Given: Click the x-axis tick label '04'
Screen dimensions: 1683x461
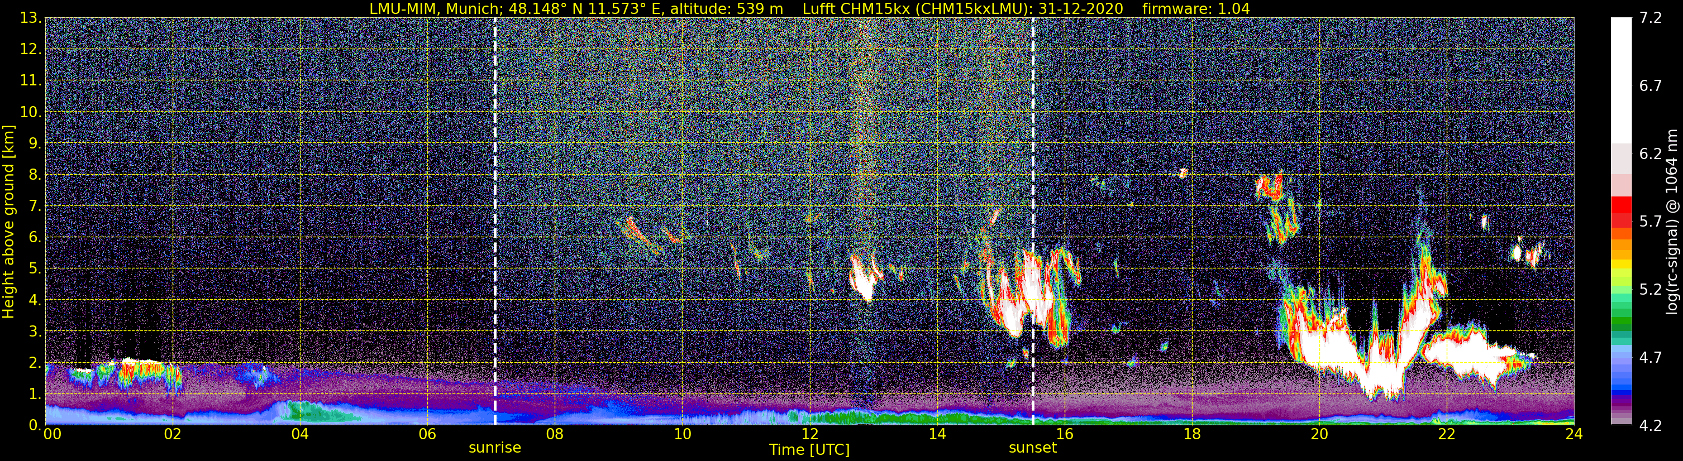Looking at the screenshot, I should tap(300, 434).
